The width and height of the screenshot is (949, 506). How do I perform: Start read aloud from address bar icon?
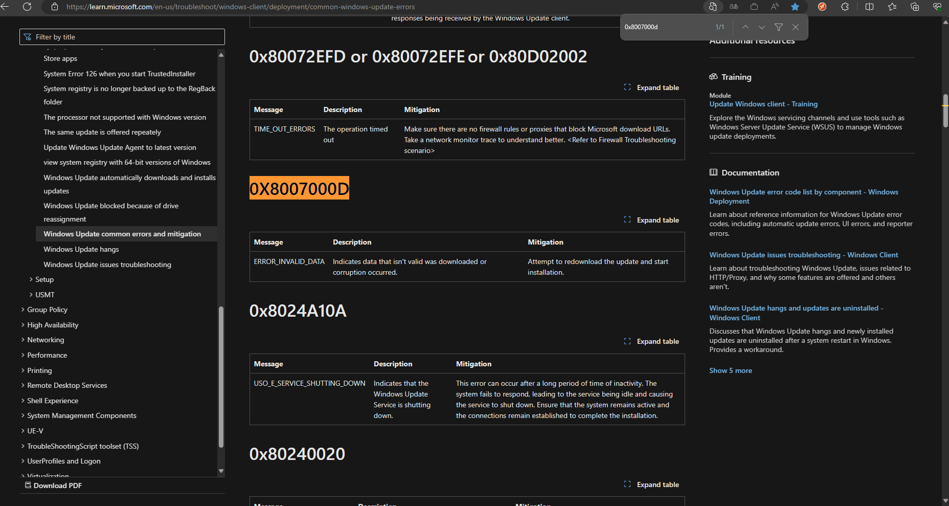click(775, 7)
